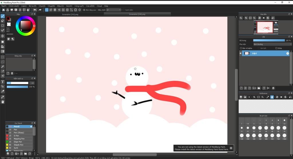Image resolution: width=293 pixels, height=159 pixels.
Task: Switch to the Screenshot (240).png tab
Action: (x=137, y=14)
